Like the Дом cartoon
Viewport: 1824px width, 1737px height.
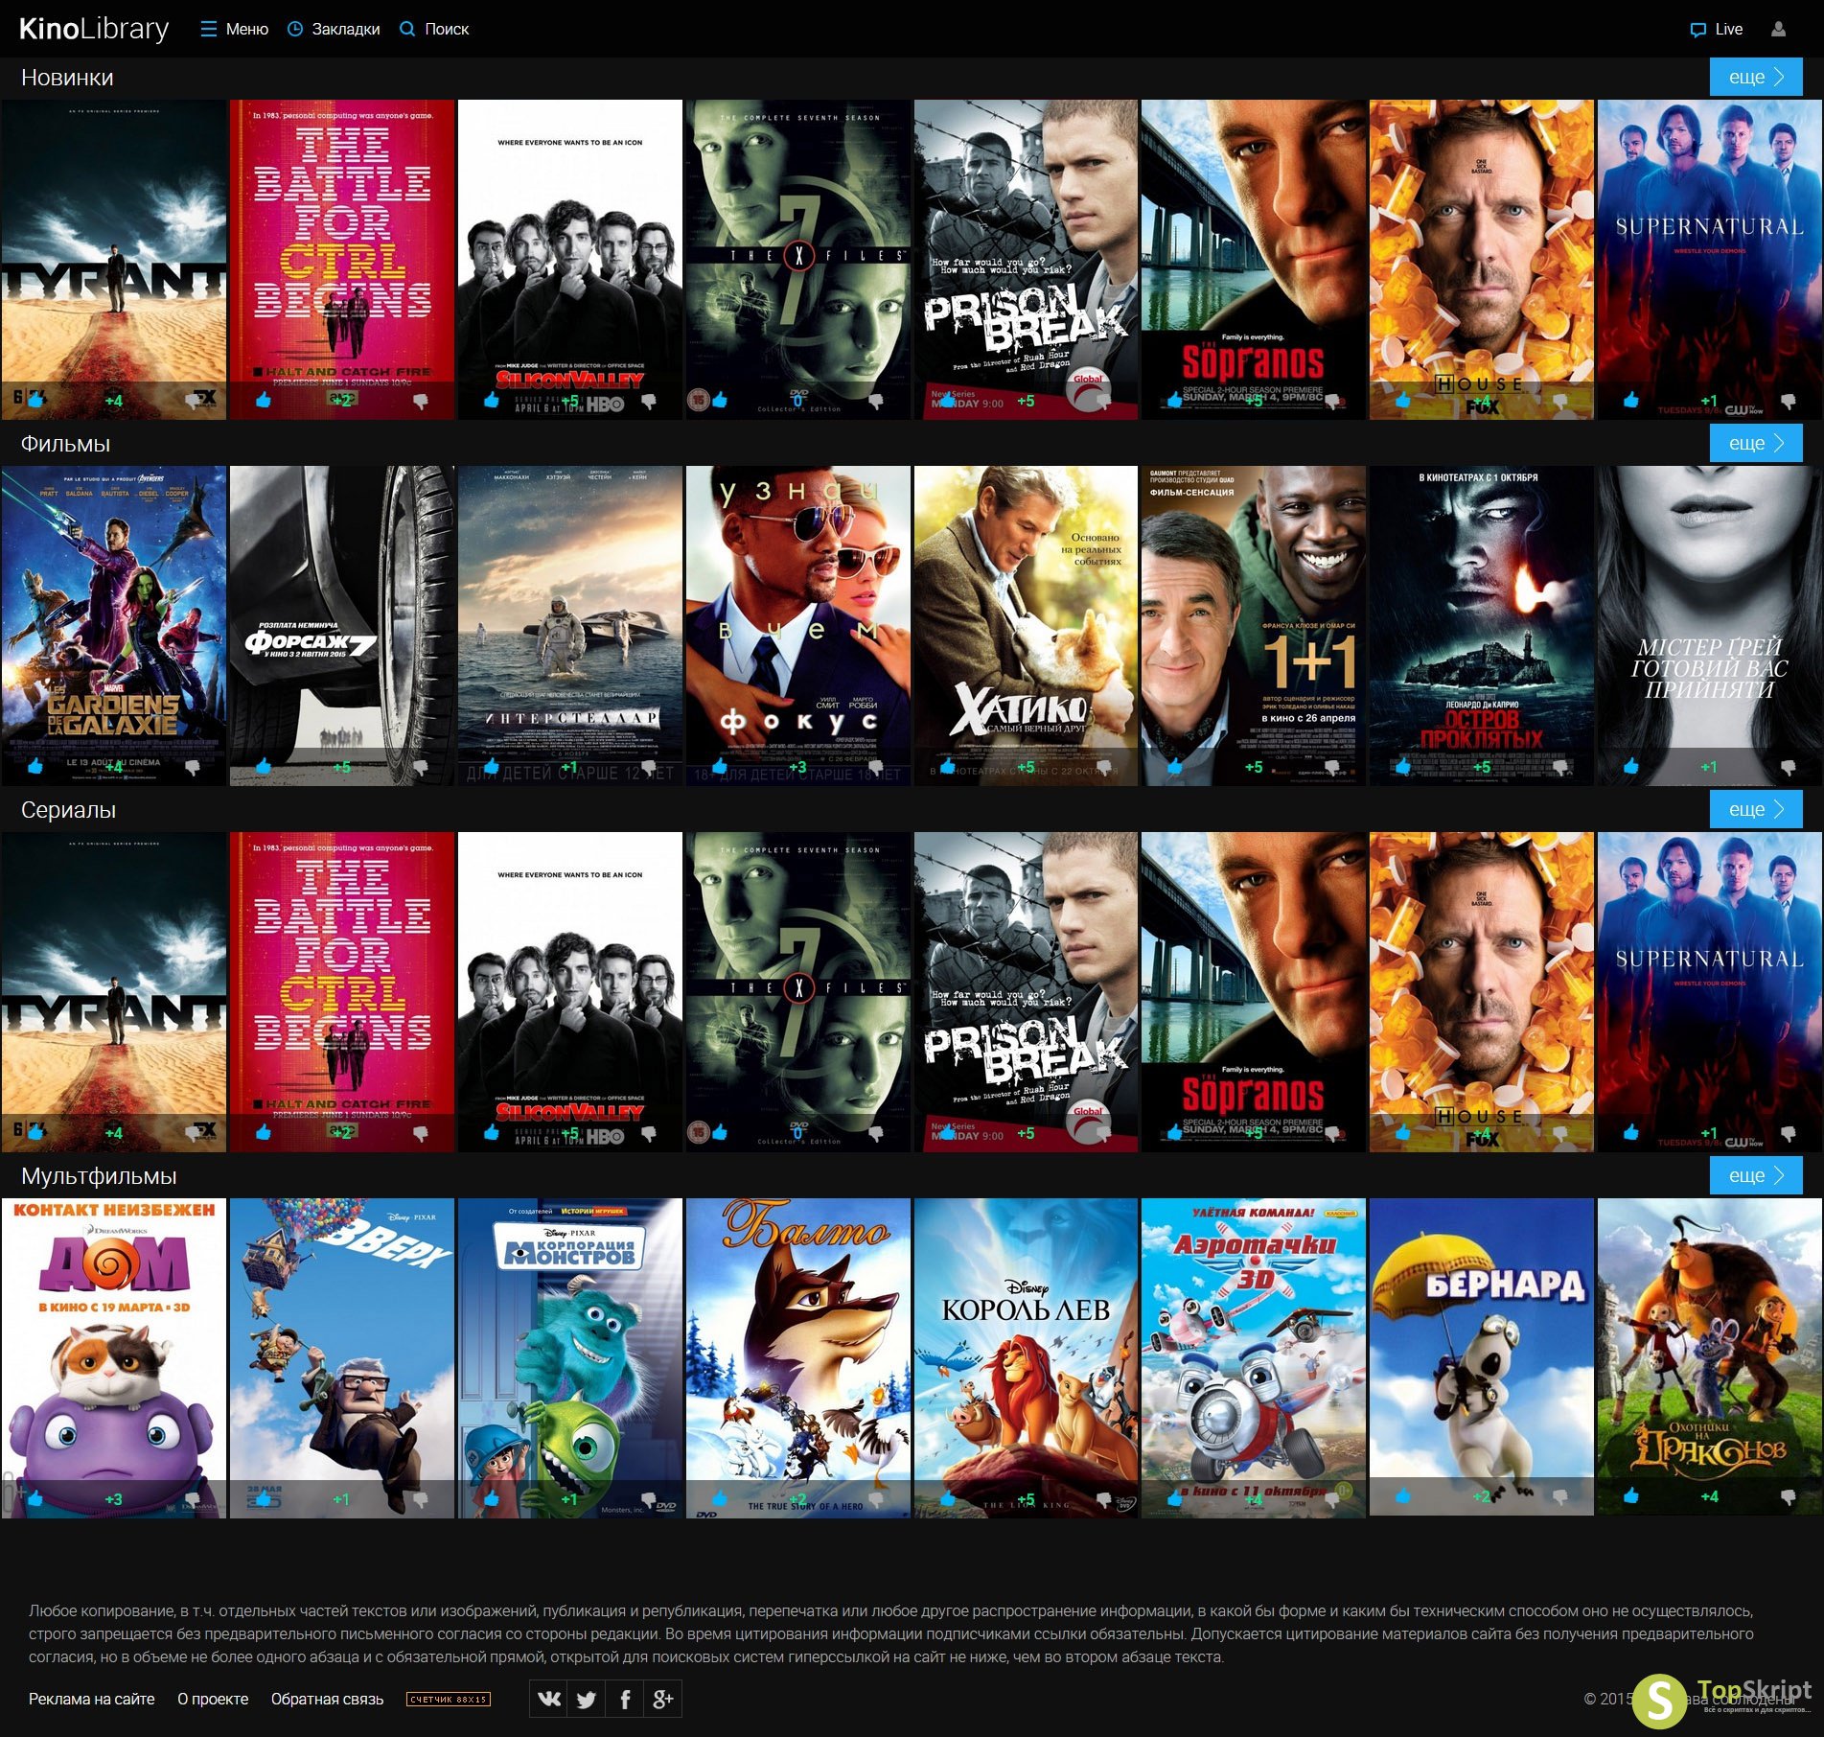point(35,1499)
